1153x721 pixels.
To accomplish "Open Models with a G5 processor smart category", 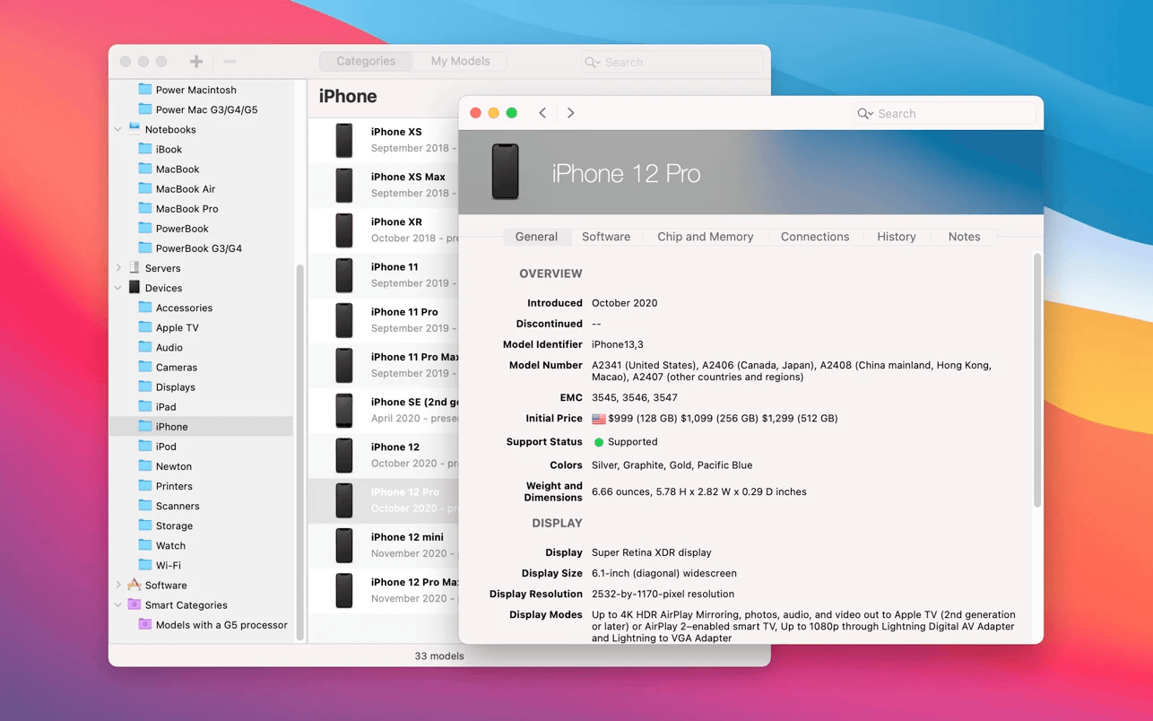I will point(221,625).
